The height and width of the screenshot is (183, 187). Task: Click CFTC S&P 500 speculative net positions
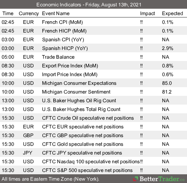(87, 170)
